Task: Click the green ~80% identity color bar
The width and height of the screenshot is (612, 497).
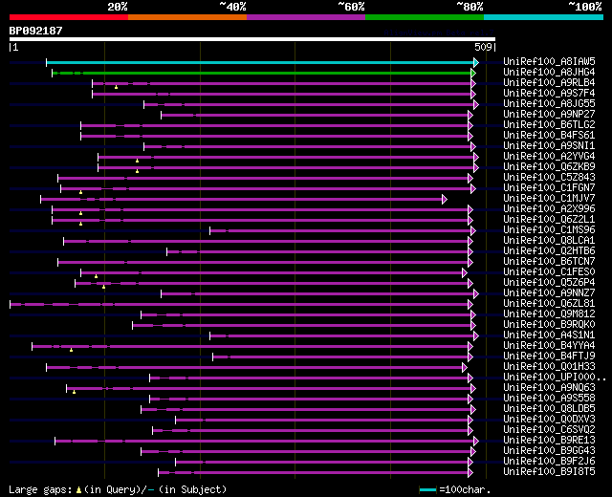Action: click(425, 17)
